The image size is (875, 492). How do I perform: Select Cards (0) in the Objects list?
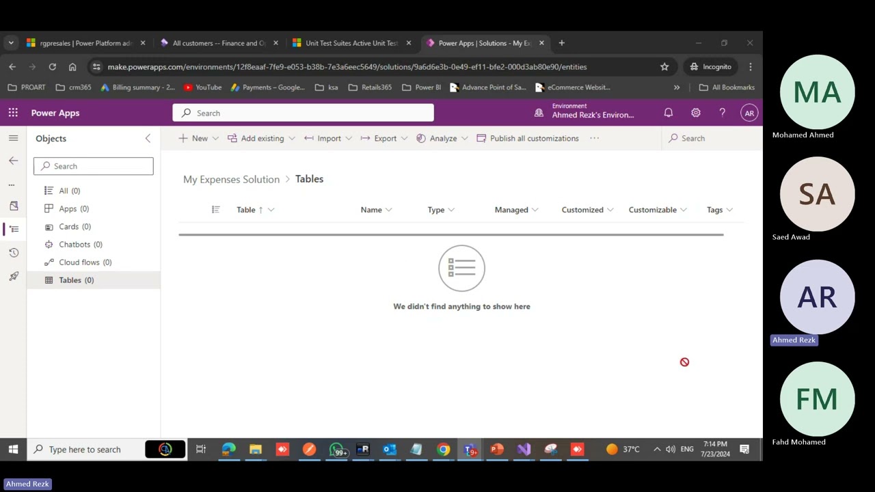(94, 226)
